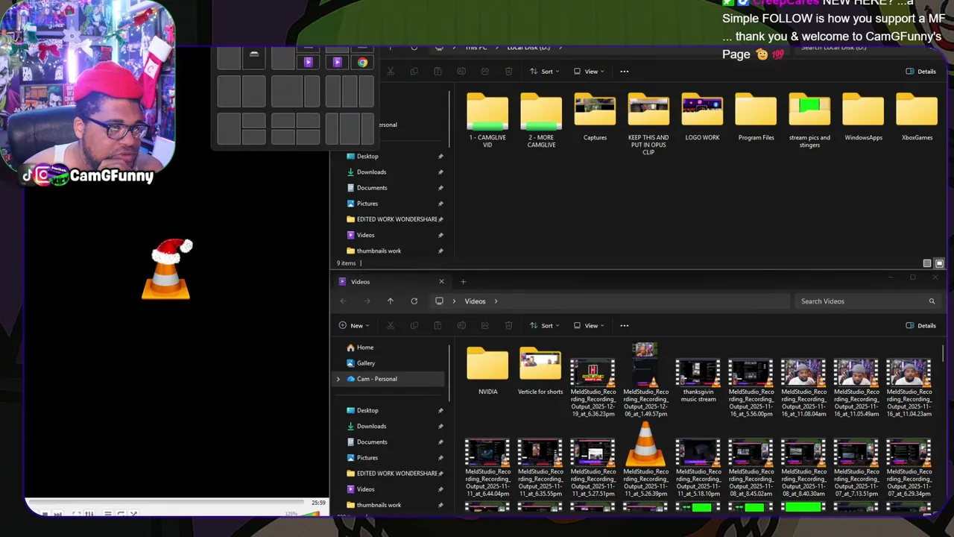
Task: Click the Up arrow in Videos window
Action: tap(390, 301)
